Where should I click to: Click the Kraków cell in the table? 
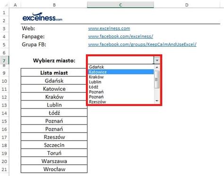(54, 97)
